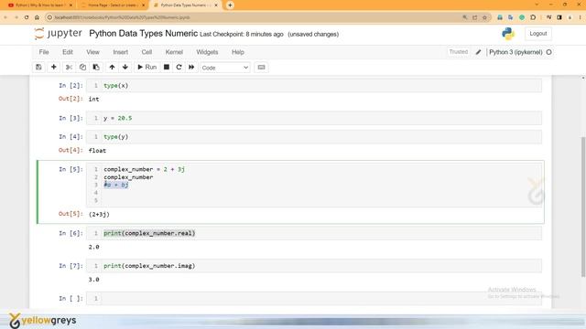
Task: Open the Kernel menu
Action: pyautogui.click(x=174, y=52)
